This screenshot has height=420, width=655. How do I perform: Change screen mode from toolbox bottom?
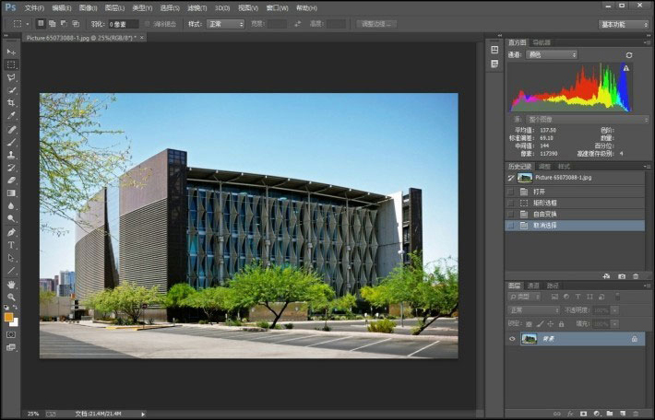(11, 347)
